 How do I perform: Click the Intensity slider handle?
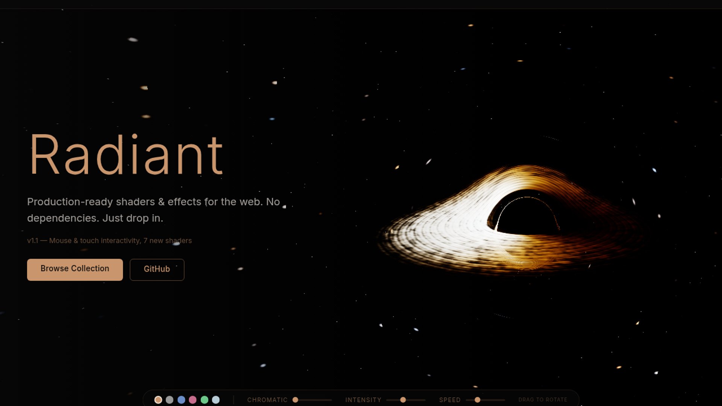403,400
